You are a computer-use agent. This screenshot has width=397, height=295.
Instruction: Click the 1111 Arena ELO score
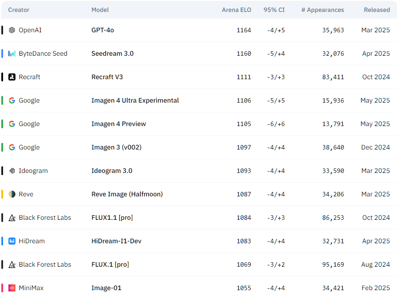click(x=244, y=77)
